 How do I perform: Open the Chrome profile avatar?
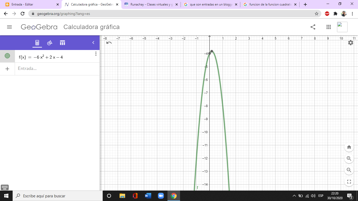coord(344,14)
